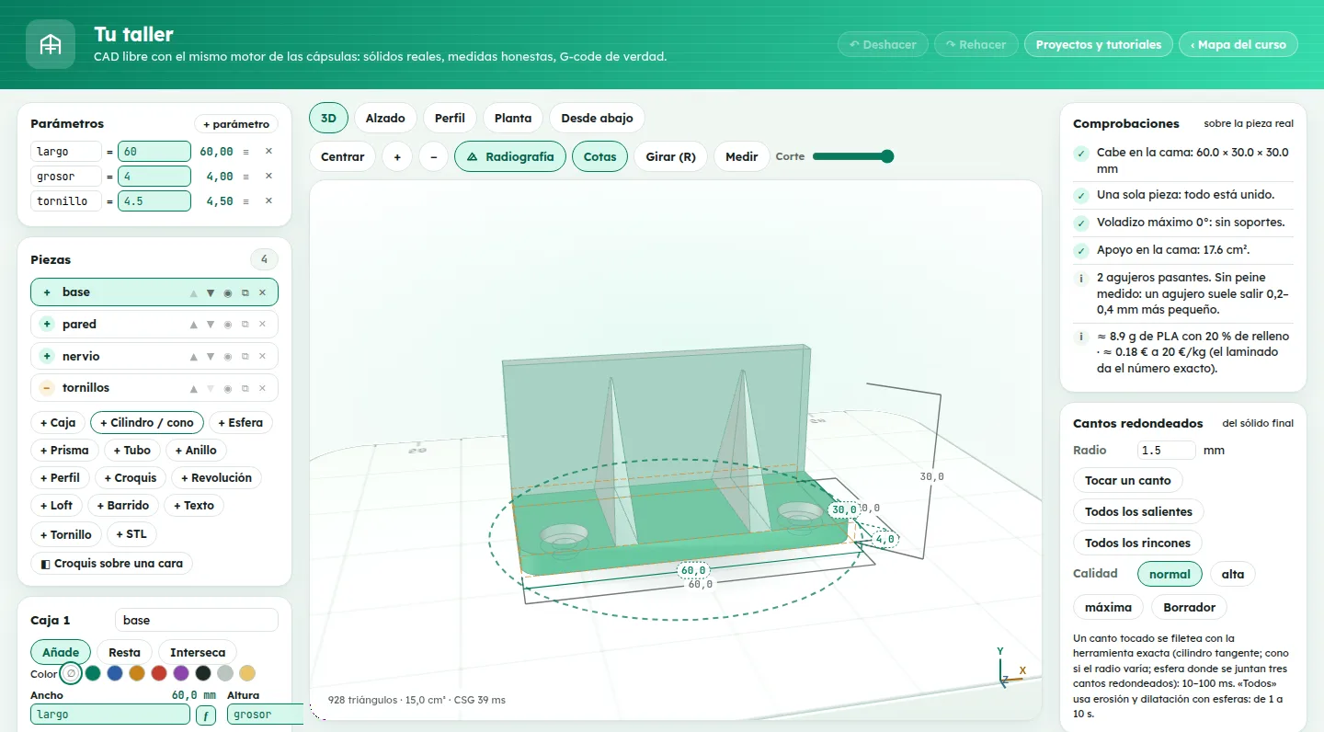Click the tornillo parameter slider handle icon

pos(246,201)
